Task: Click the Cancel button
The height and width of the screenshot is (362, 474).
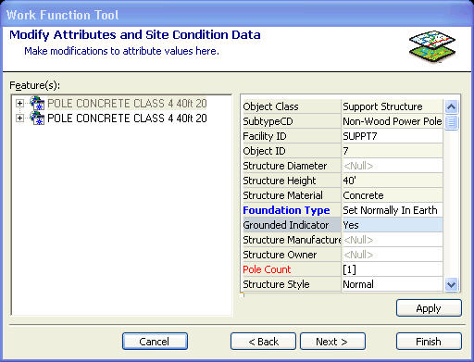Action: tap(155, 342)
